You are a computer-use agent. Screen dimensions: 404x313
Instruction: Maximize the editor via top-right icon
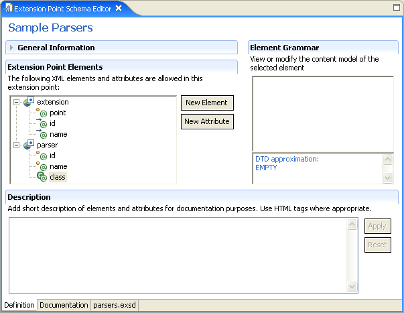point(397,7)
